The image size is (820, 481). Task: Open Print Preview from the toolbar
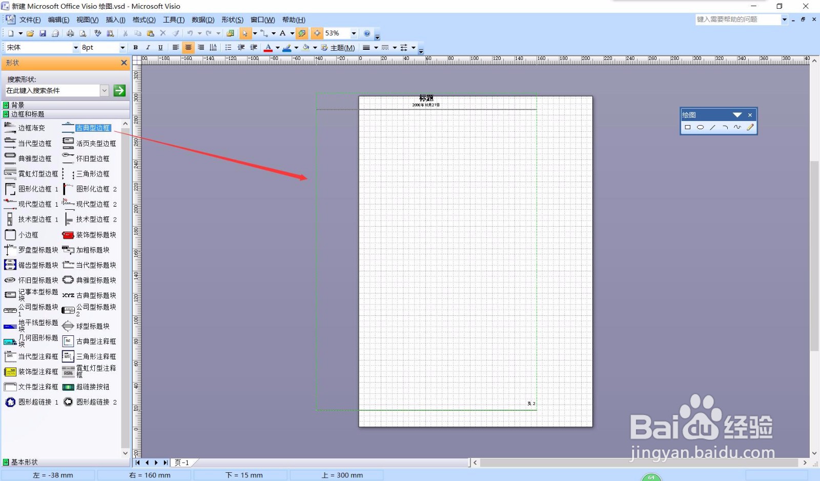click(x=83, y=33)
